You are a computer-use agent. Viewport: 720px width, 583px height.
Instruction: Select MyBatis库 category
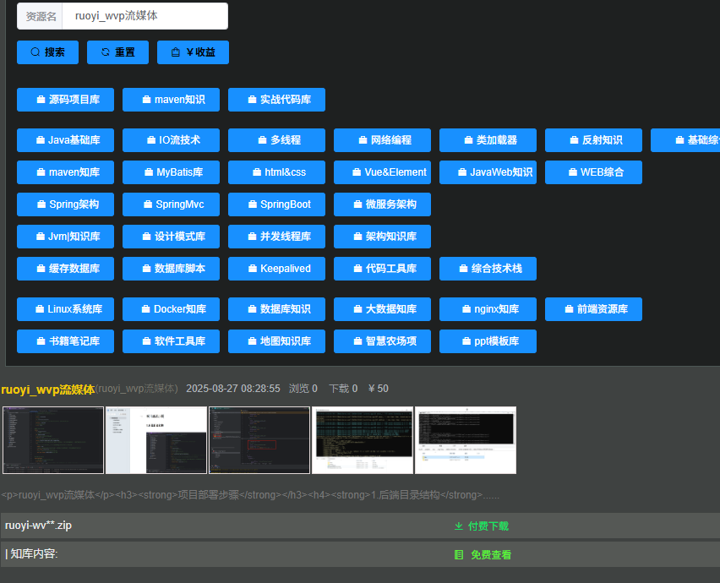[171, 172]
